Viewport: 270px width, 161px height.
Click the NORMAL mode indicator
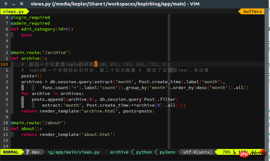[x=11, y=152]
